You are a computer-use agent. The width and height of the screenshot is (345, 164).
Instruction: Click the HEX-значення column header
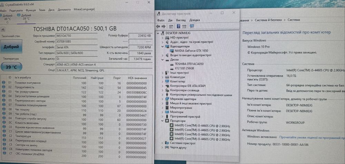(137, 78)
